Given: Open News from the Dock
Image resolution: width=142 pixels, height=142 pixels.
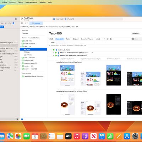Looking at the screenshot, I should click(x=93, y=136).
